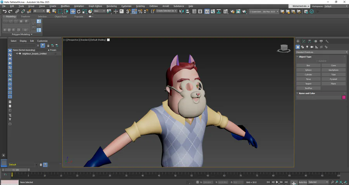Pick the Rectangular Selection Region tool

[60, 11]
